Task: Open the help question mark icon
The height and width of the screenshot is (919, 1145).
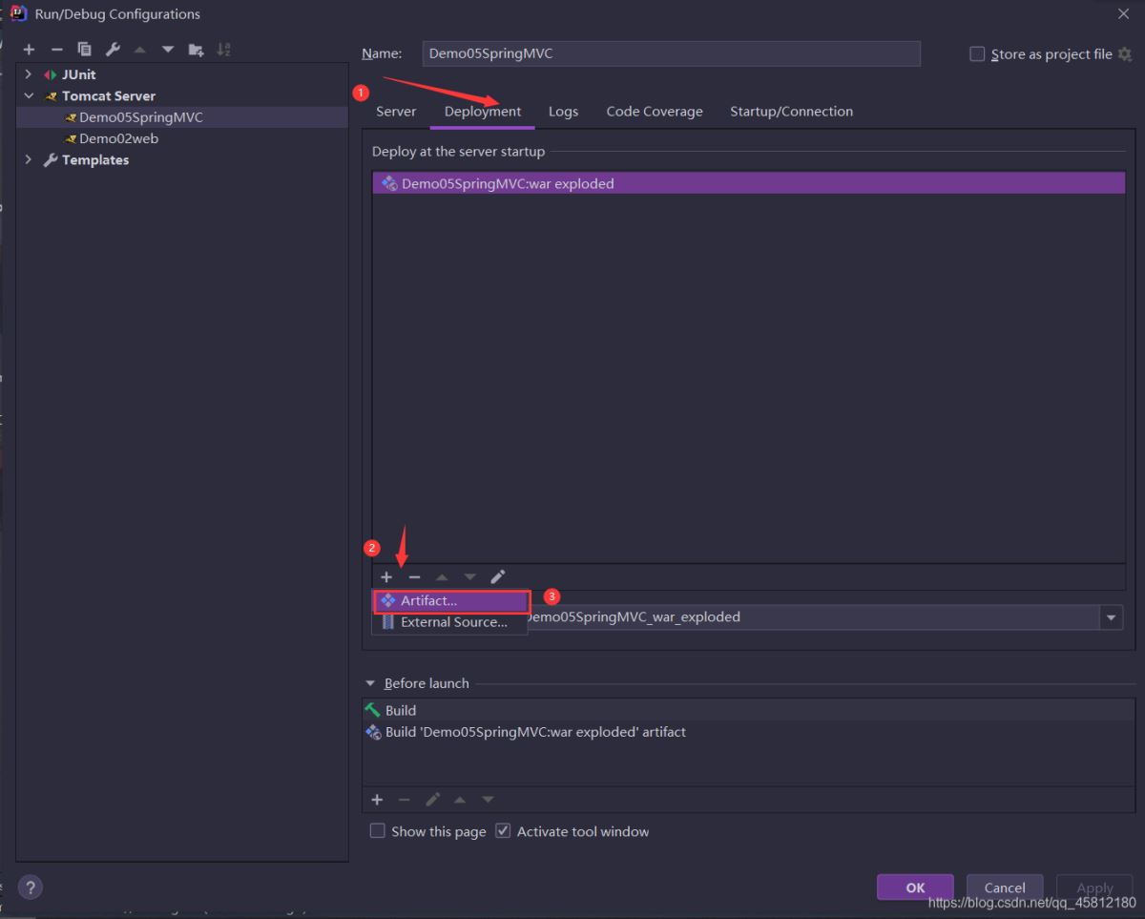Action: click(x=30, y=887)
